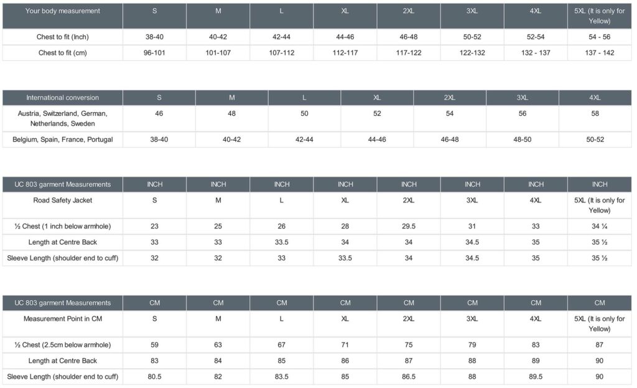Select the 'Chest to fit (cm)' row label
Viewport: 637px width, 388px height.
[x=62, y=53]
